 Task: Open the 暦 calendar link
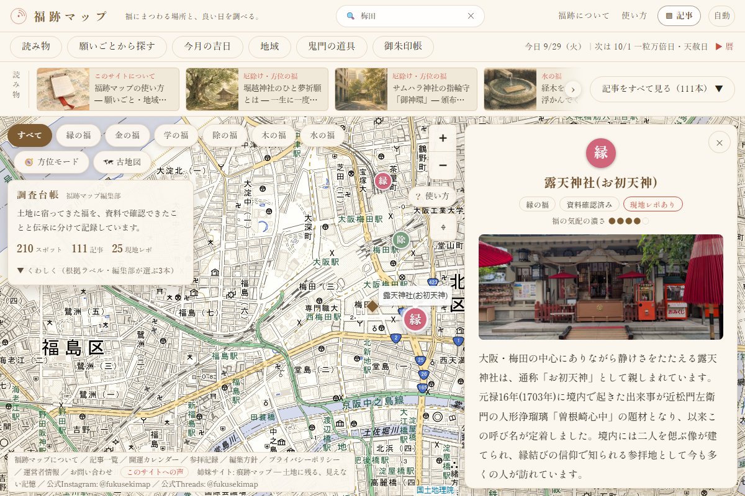pyautogui.click(x=725, y=46)
